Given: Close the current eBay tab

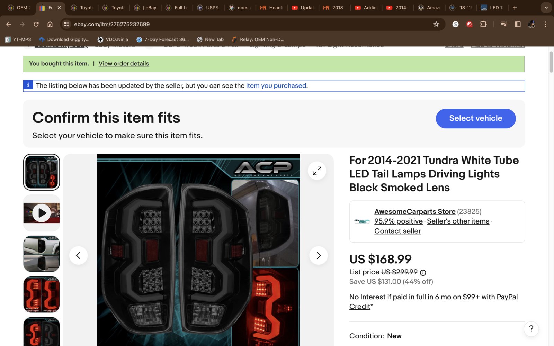Looking at the screenshot, I should tap(59, 8).
